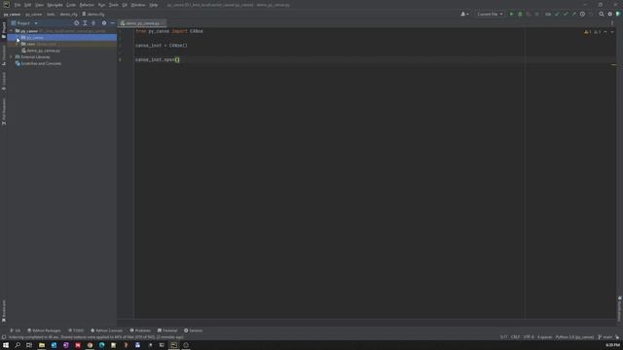This screenshot has height=350, width=623.
Task: Select the demo_py_canoe.py editor tab
Action: [x=142, y=23]
